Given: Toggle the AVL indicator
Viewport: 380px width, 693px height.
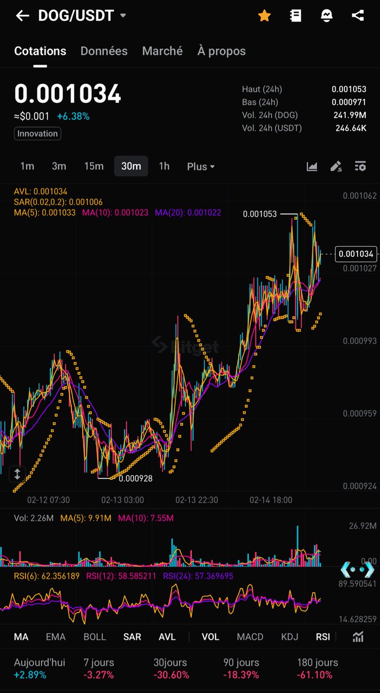Looking at the screenshot, I should click(x=167, y=636).
